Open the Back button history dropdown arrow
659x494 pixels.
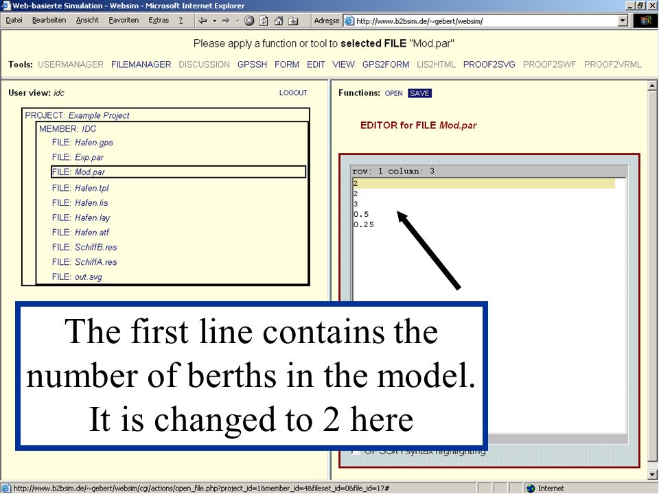(214, 21)
